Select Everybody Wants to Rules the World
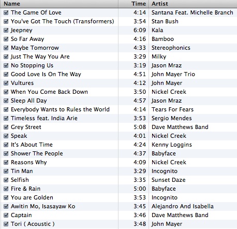Screen dimensions: 237x229 [x=60, y=109]
